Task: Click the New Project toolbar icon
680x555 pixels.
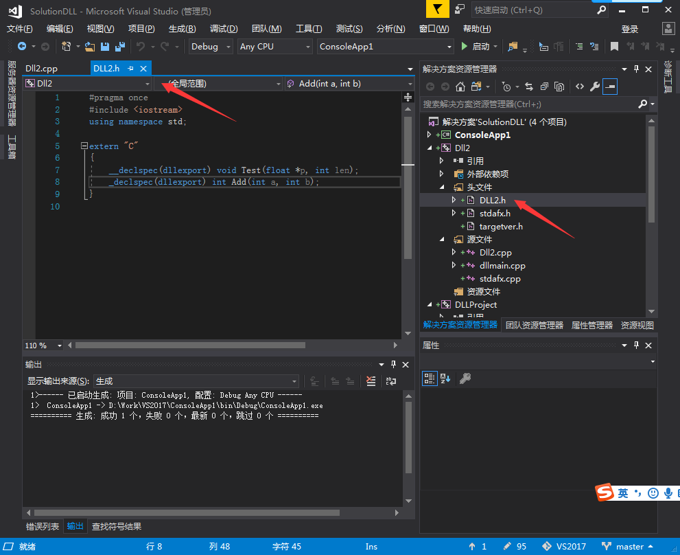Action: [67, 46]
